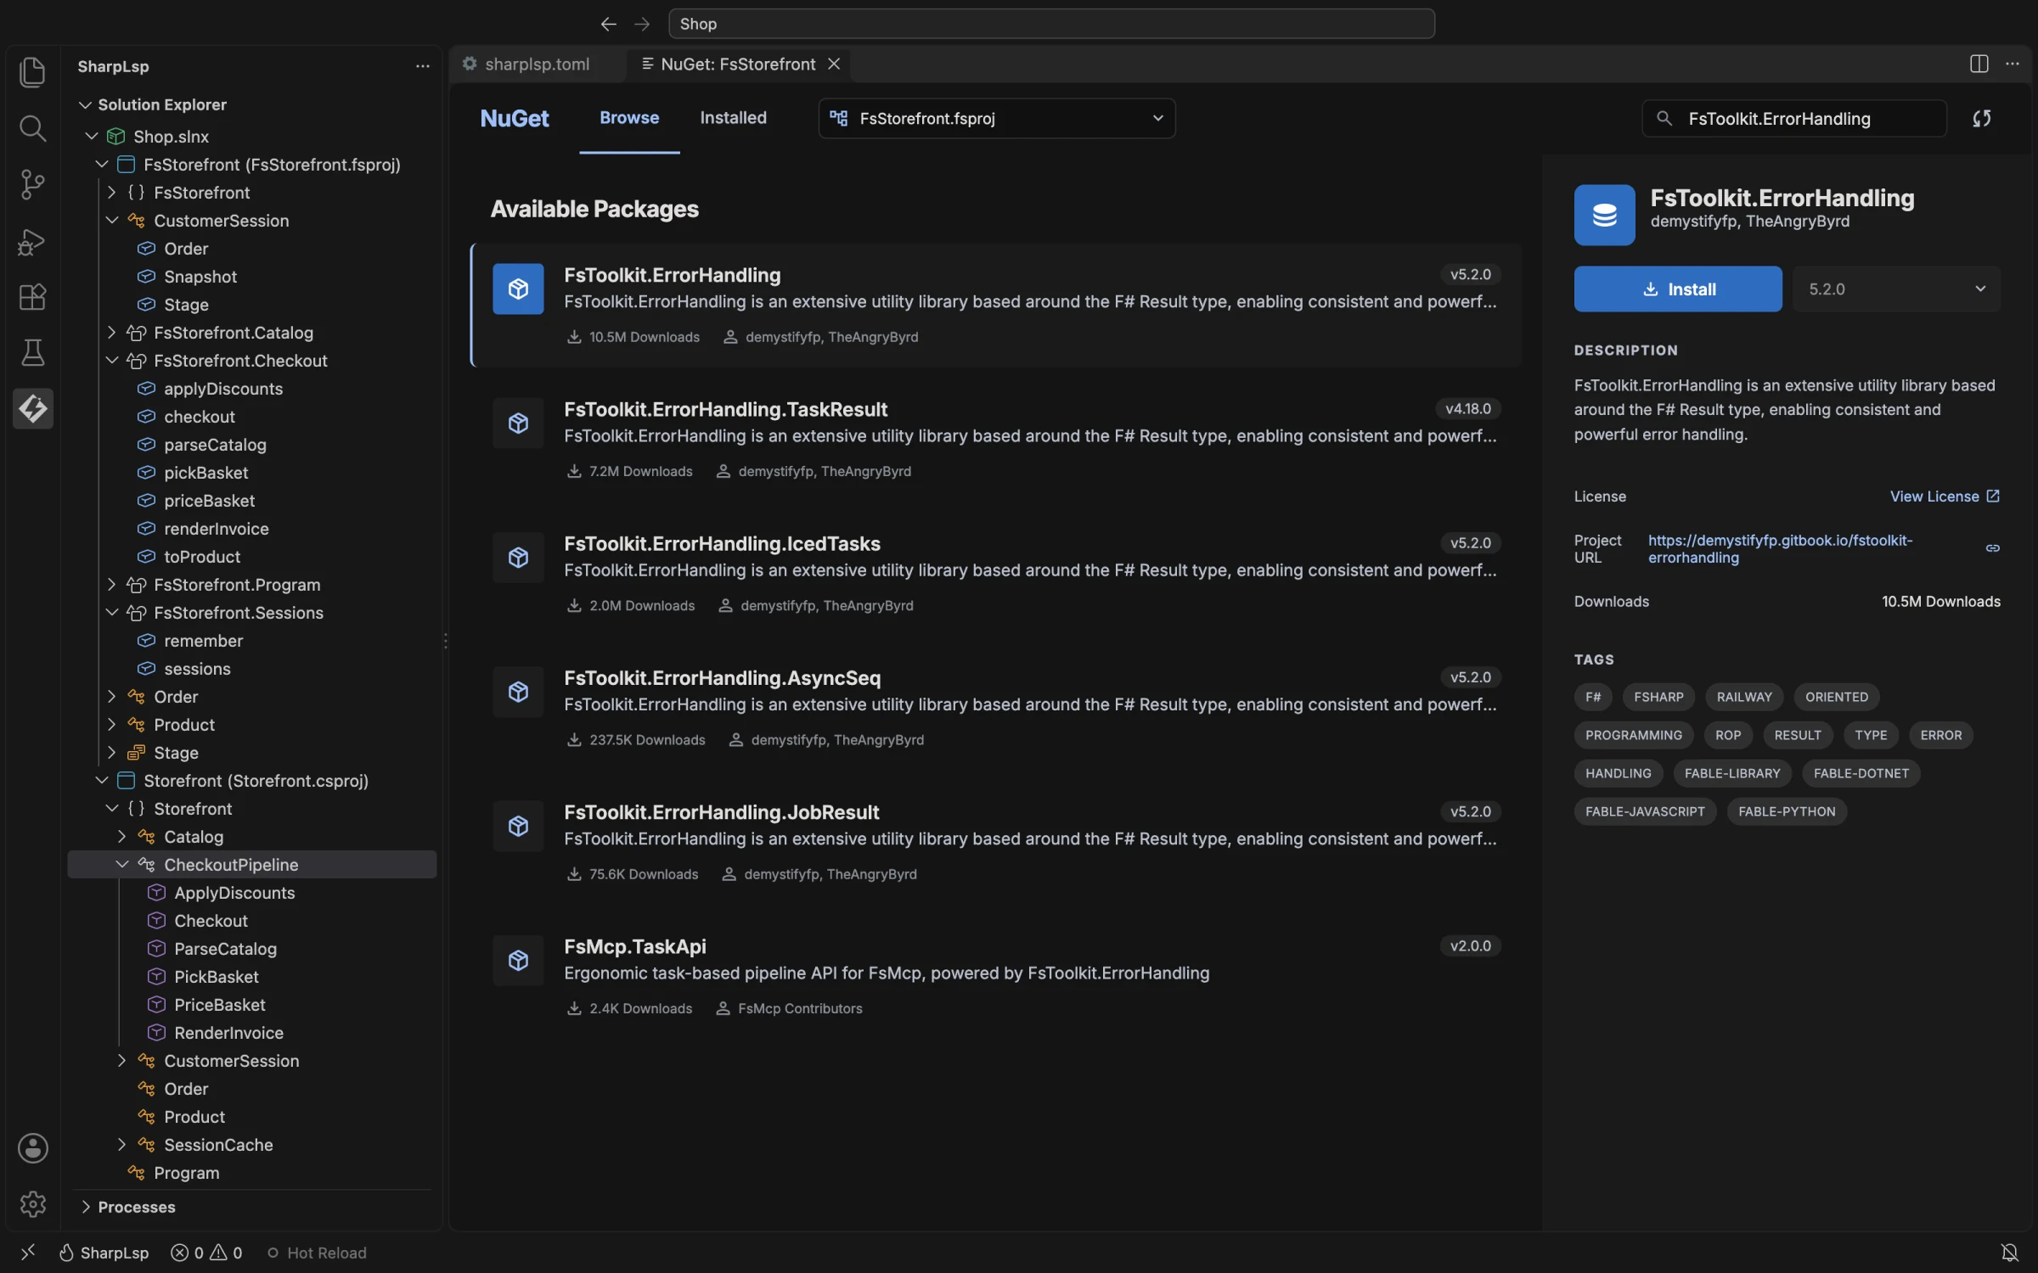Click the NuGet package search field
This screenshot has width=2038, height=1273.
pos(1793,119)
